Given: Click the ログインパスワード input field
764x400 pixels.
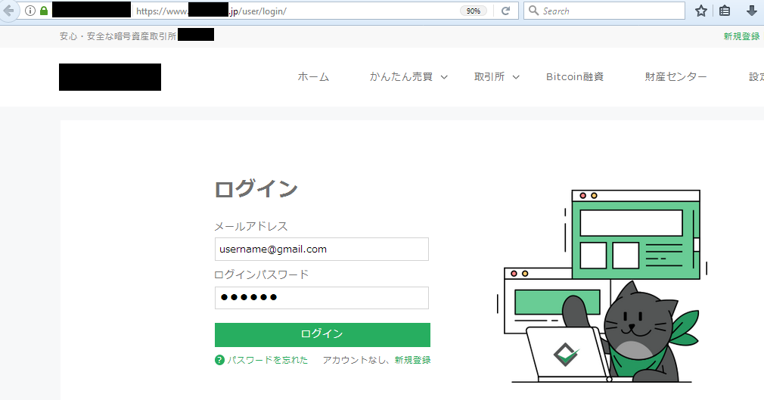Looking at the screenshot, I should (321, 298).
